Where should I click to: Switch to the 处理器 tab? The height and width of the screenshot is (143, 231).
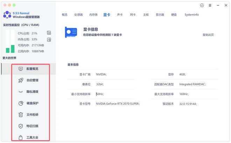[x=78, y=15]
